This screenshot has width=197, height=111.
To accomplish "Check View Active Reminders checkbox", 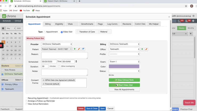I will tap(26, 104).
